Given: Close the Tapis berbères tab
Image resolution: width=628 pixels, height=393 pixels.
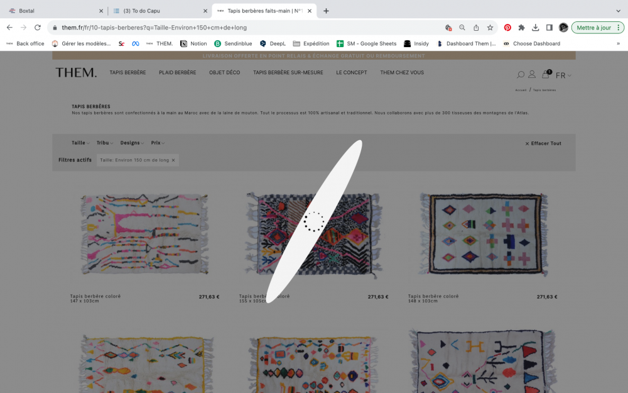Looking at the screenshot, I should [x=310, y=11].
